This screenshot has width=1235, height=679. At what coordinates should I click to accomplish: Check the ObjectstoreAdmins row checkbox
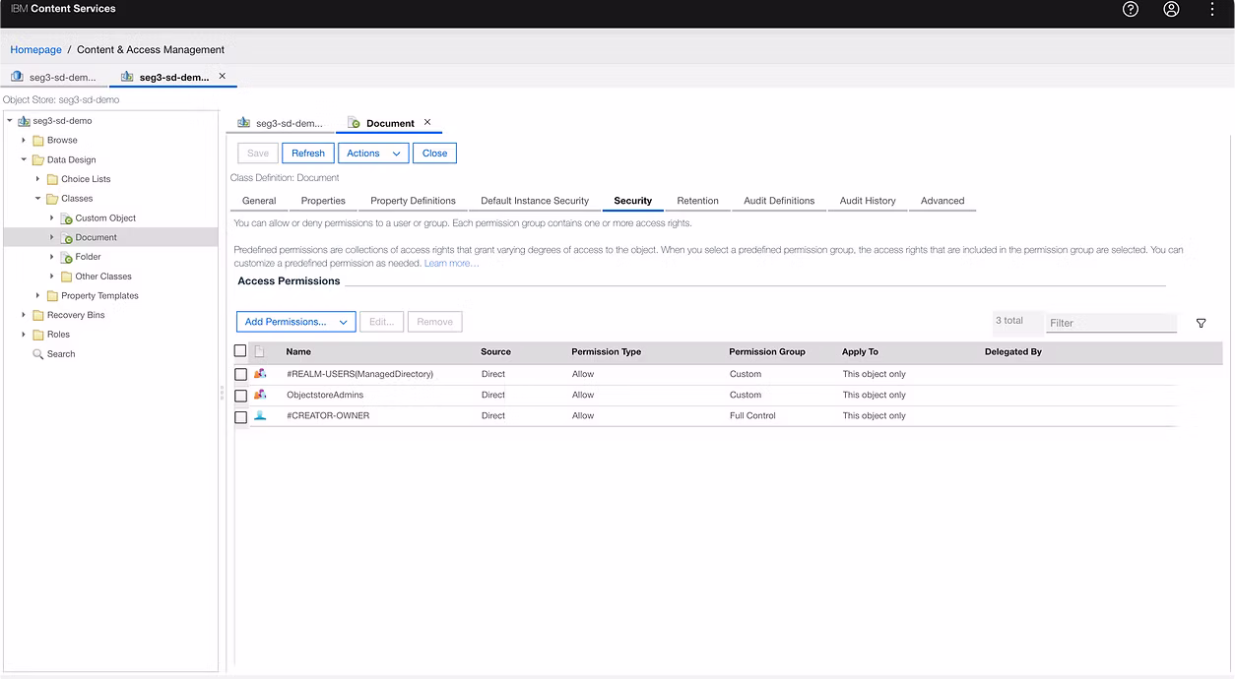click(240, 396)
